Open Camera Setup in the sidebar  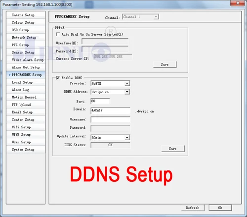pyautogui.click(x=26, y=15)
